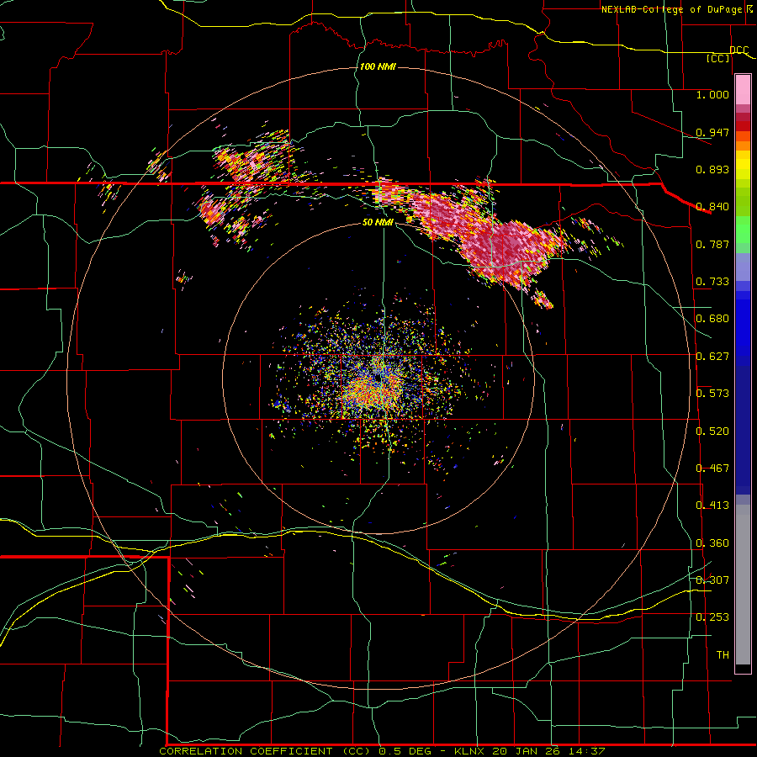Click the 0.253 legend value
Screen dimensions: 757x757
tap(712, 617)
